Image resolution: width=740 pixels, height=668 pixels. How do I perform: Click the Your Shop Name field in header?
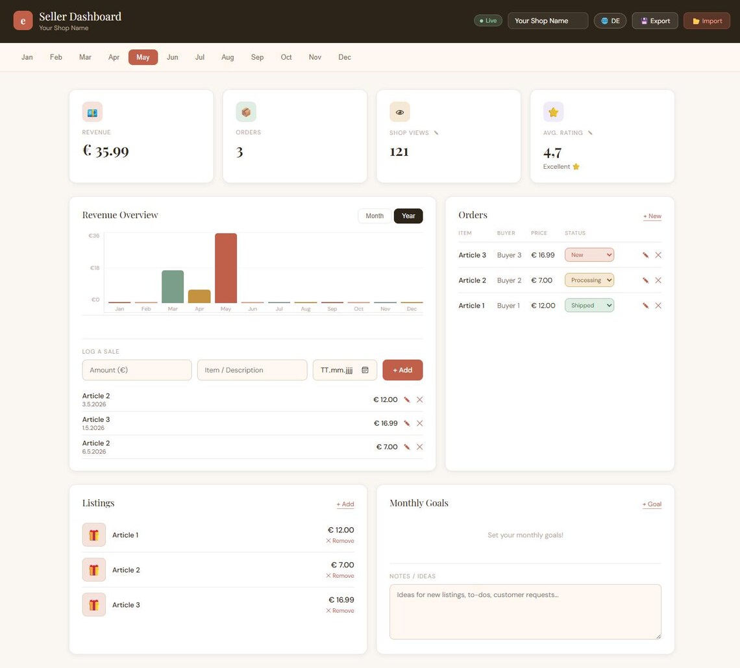click(548, 21)
